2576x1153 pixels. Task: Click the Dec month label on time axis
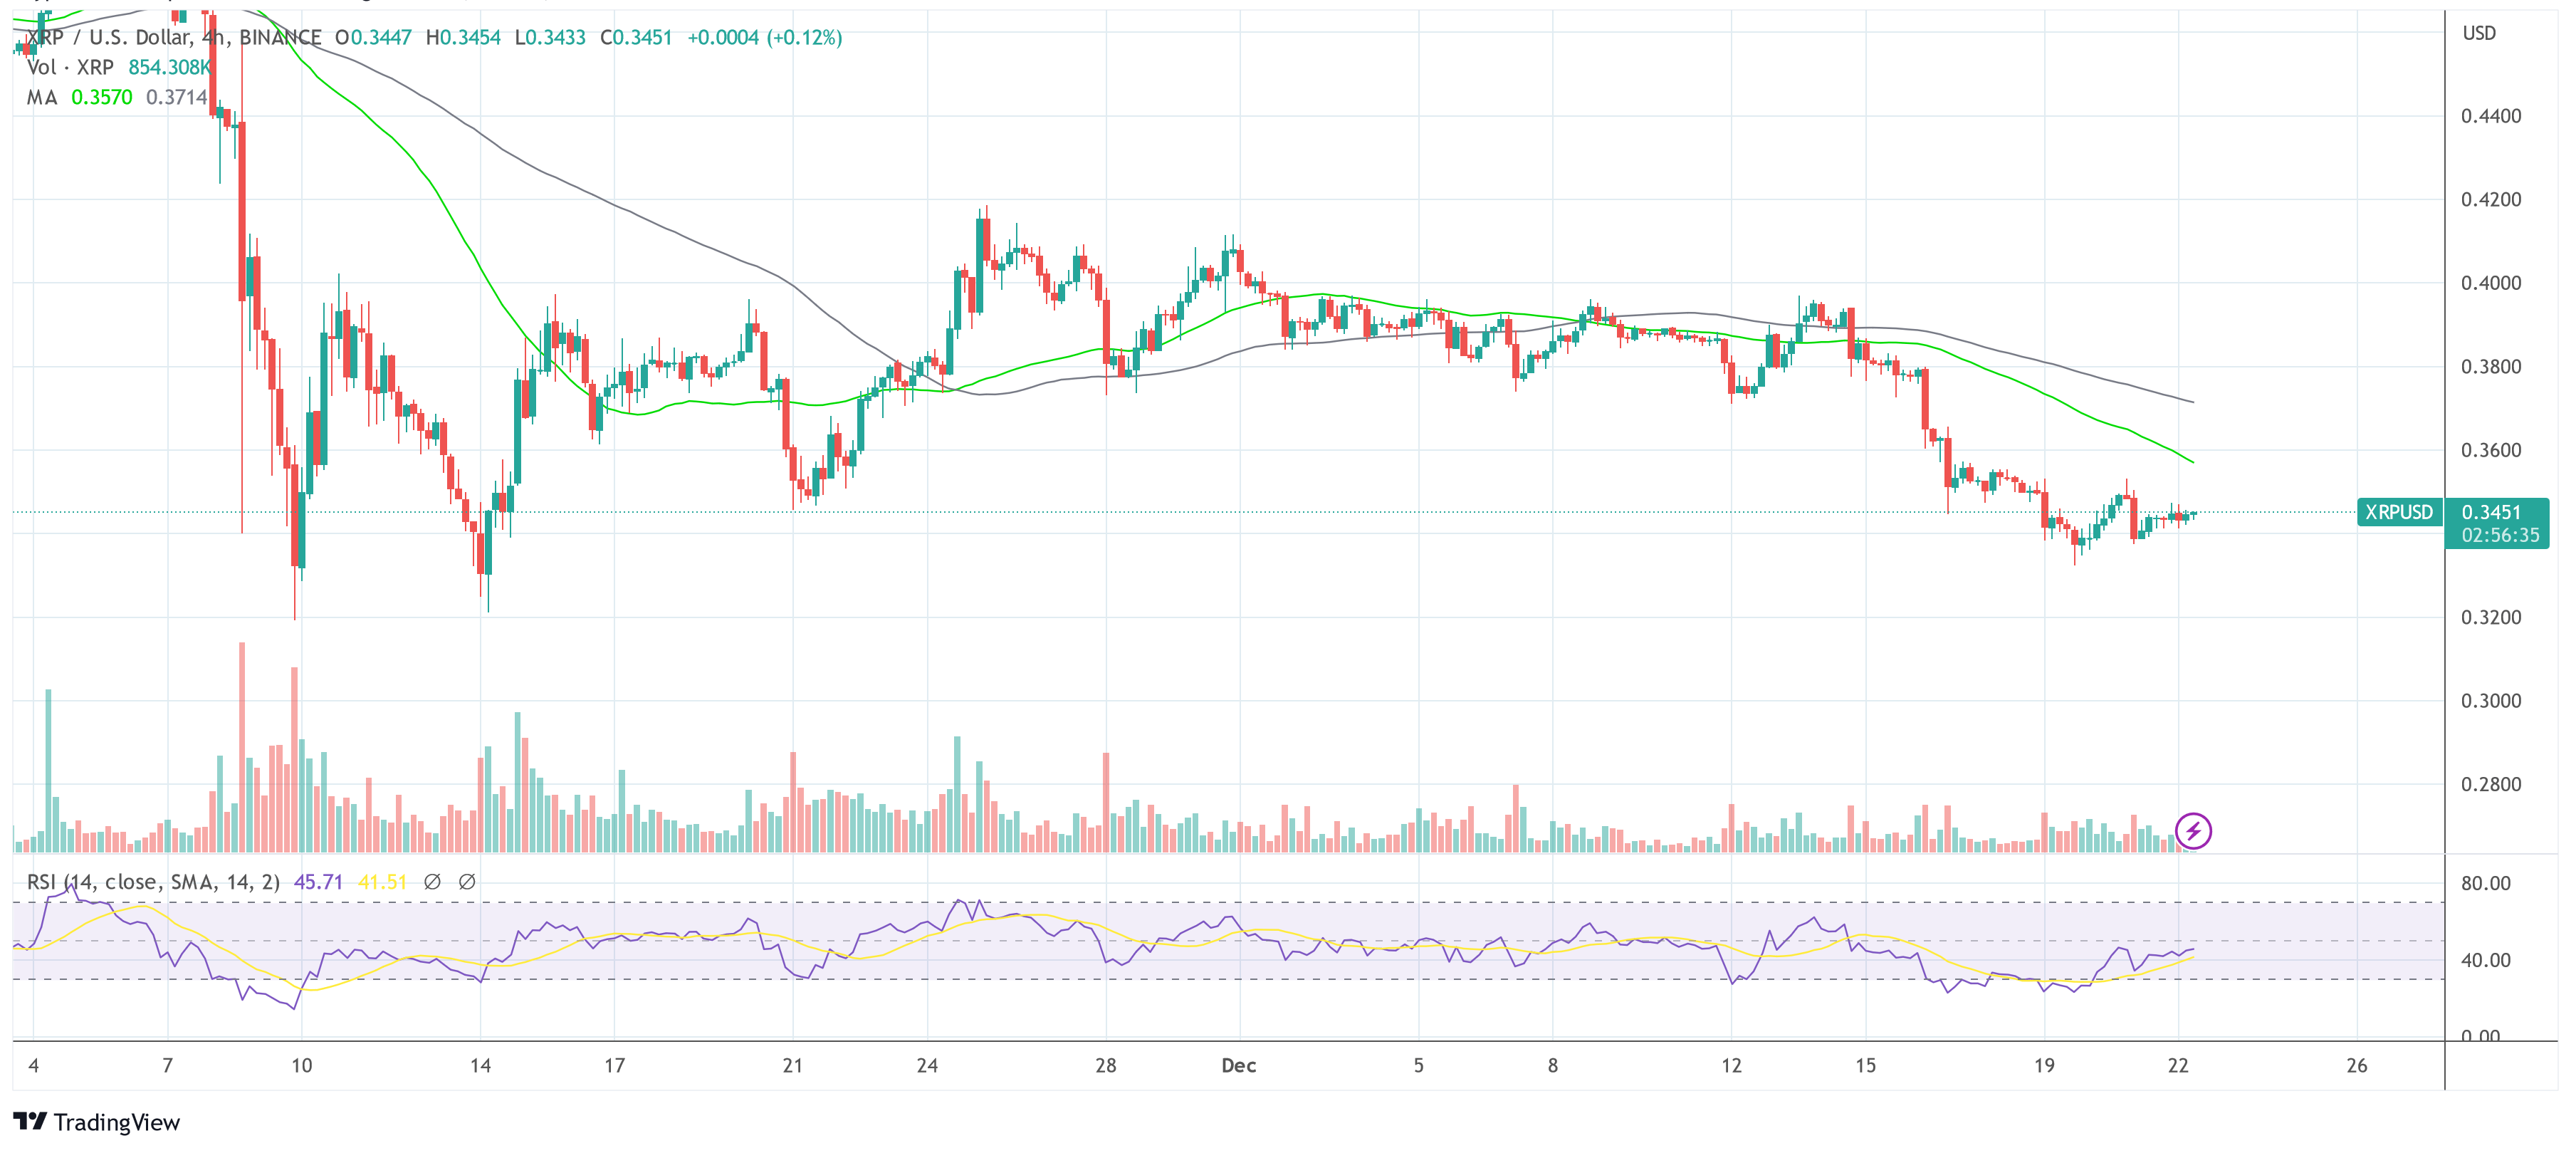pos(1238,1065)
